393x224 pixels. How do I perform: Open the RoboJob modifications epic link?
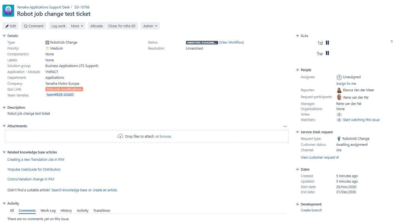pos(64,89)
